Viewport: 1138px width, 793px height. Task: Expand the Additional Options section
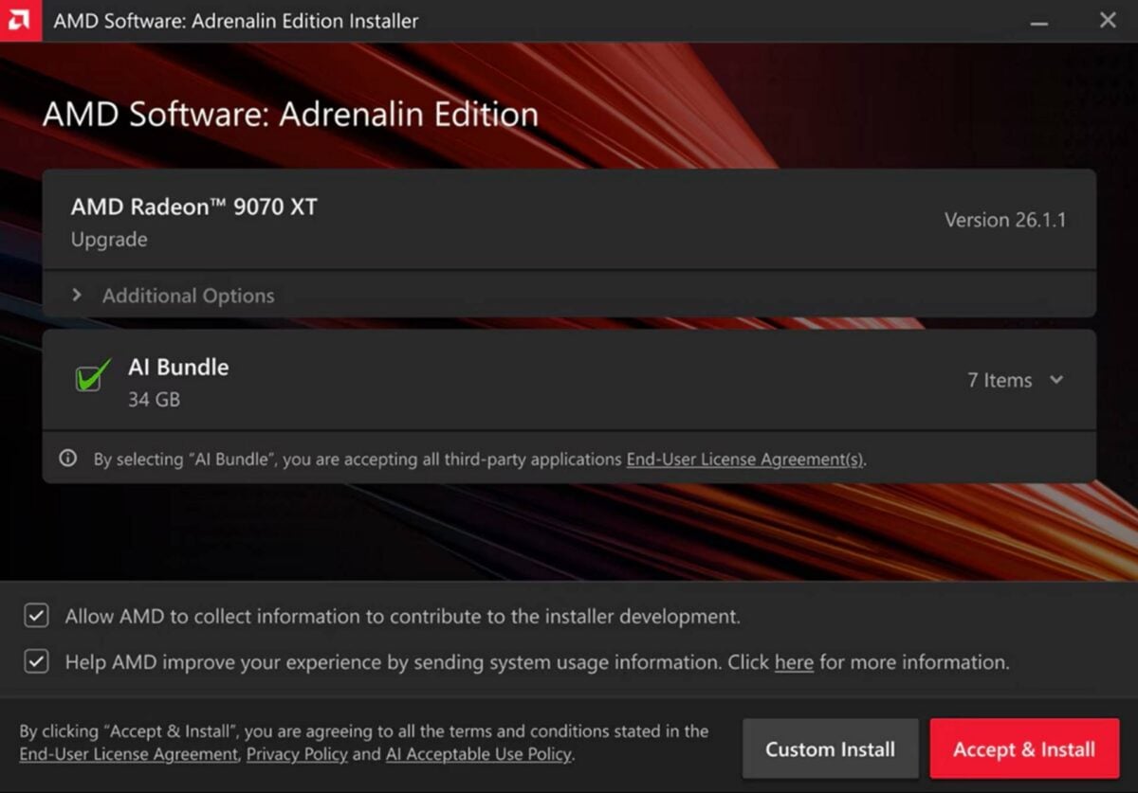click(x=78, y=295)
